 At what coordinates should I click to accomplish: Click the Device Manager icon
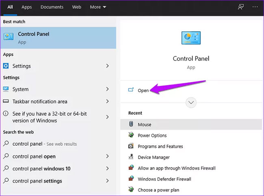click(x=131, y=157)
